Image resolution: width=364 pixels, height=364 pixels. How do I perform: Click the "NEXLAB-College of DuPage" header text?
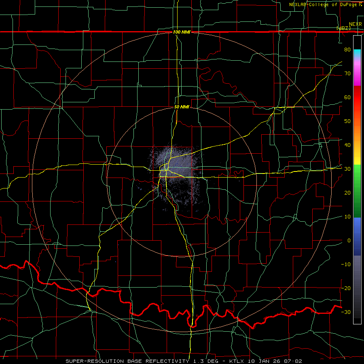pyautogui.click(x=323, y=4)
